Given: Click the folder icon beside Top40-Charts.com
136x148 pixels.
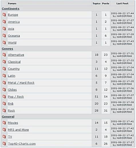Looking at the screenshot, I should 4,144.
